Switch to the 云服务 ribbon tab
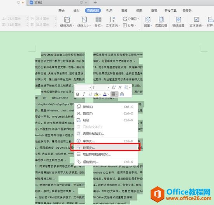The width and height of the screenshot is (214, 205). pyautogui.click(x=187, y=10)
